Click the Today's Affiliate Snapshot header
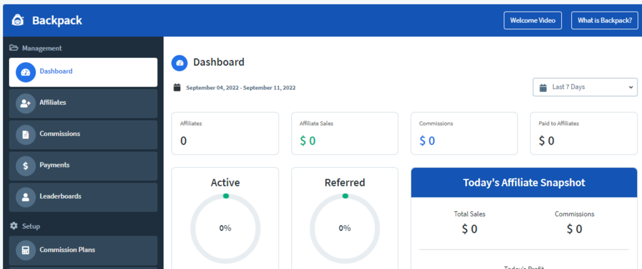642x269 pixels. click(x=524, y=182)
